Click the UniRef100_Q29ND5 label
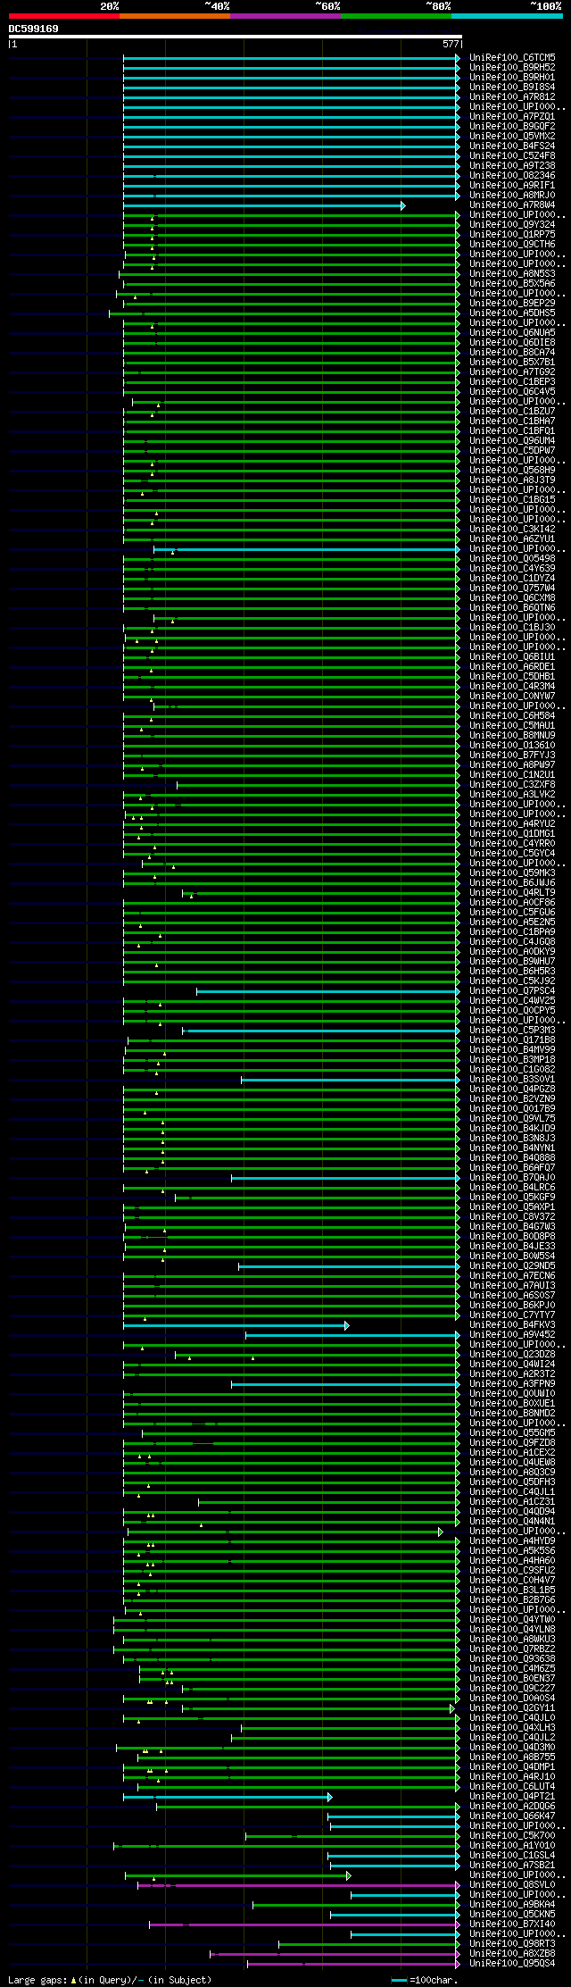Screen dimensions: 571x1987 click(x=512, y=1266)
